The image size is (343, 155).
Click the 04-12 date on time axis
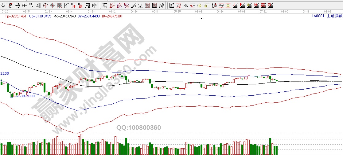112,11
